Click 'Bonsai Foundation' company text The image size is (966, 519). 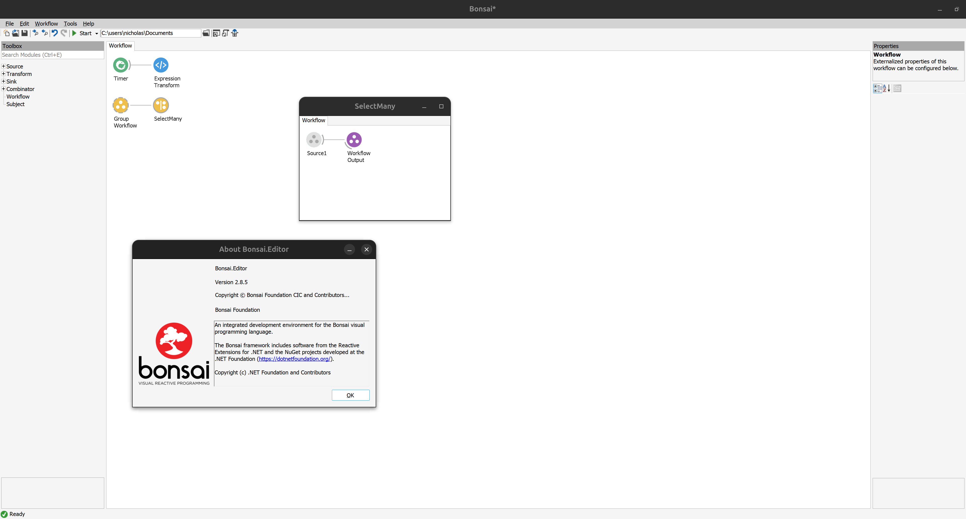click(237, 310)
